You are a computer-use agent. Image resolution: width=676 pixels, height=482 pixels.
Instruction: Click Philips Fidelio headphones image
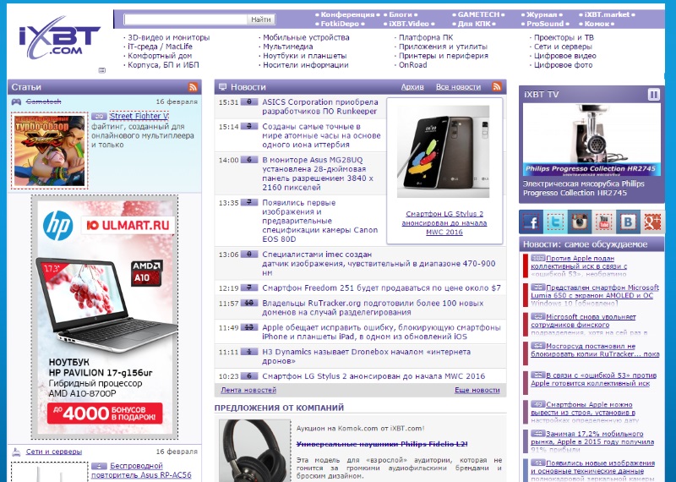[255, 451]
